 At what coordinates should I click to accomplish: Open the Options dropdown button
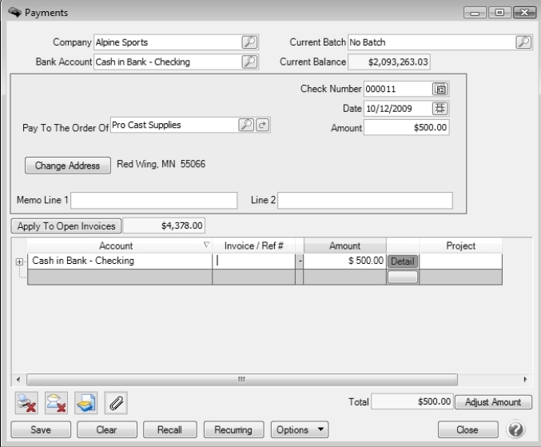(x=300, y=430)
